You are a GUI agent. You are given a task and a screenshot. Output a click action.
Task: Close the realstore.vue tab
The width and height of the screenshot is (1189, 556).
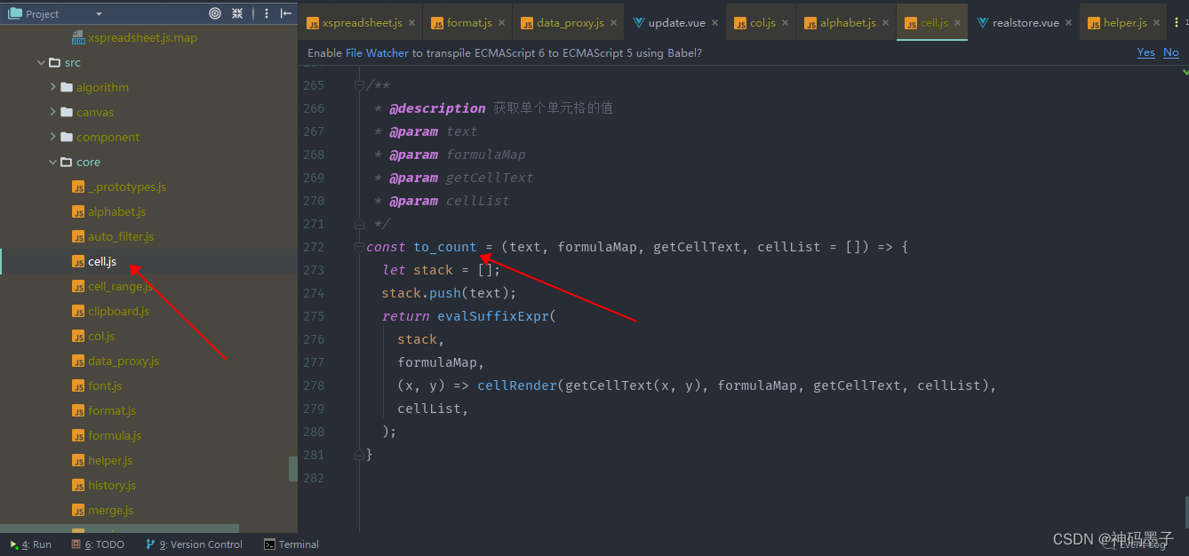(1068, 23)
